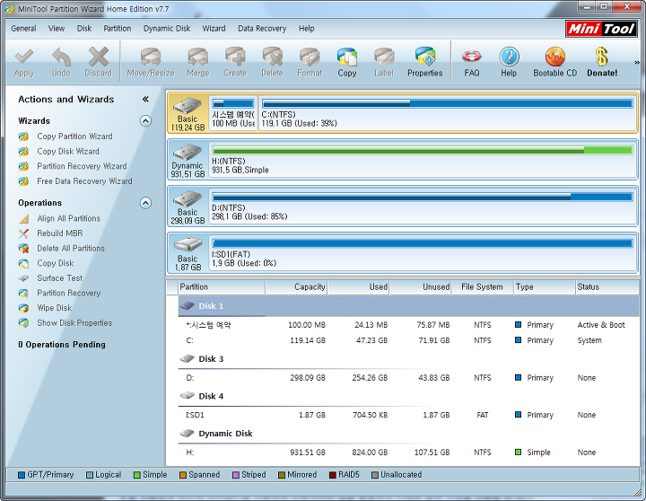Click the Donate dollar icon

pos(602,62)
